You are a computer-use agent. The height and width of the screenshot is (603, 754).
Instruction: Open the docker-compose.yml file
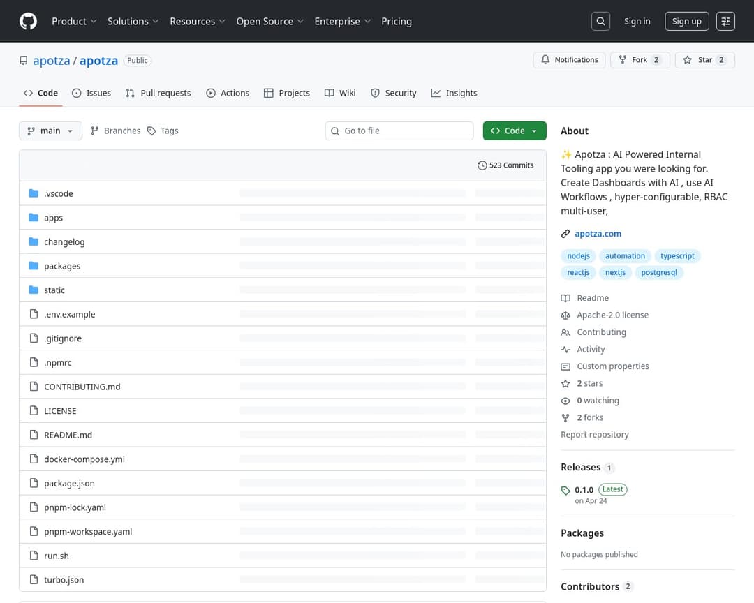84,459
